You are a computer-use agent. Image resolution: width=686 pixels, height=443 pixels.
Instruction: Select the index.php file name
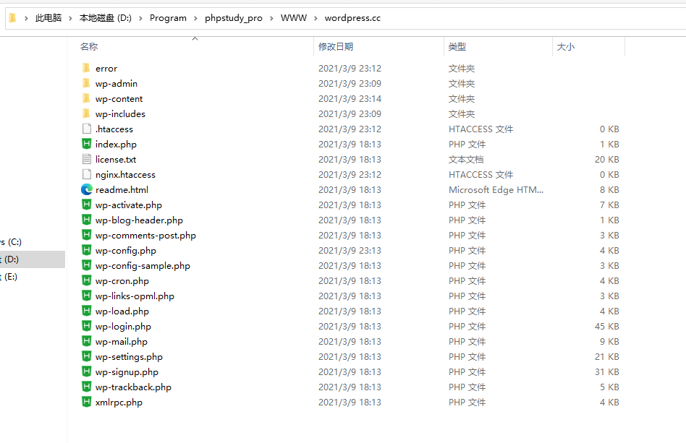point(116,144)
